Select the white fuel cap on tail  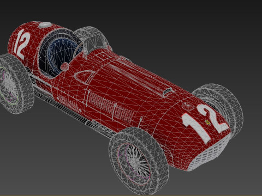[45, 24]
